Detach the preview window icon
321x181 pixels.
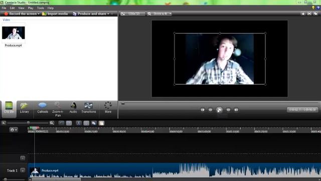(315, 14)
